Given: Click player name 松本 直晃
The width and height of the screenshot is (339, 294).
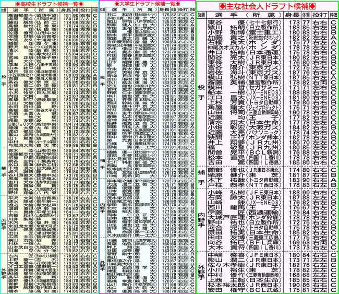Looking at the screenshot, I should point(226,157).
